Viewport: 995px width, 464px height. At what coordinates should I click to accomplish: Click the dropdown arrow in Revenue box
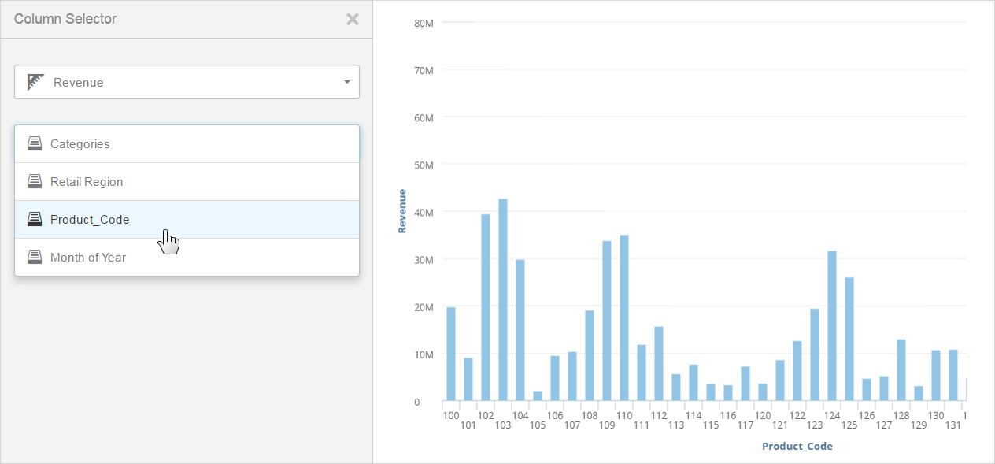[x=347, y=82]
